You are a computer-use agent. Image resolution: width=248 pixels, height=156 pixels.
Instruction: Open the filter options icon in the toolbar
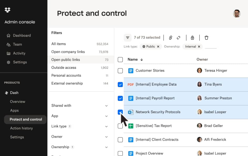(x=128, y=37)
